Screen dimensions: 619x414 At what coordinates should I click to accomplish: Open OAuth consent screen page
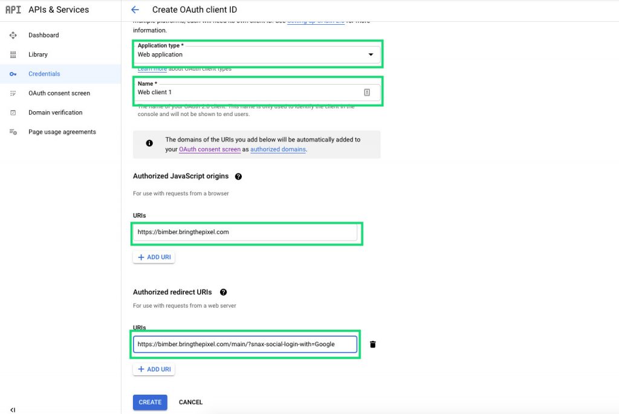(59, 93)
